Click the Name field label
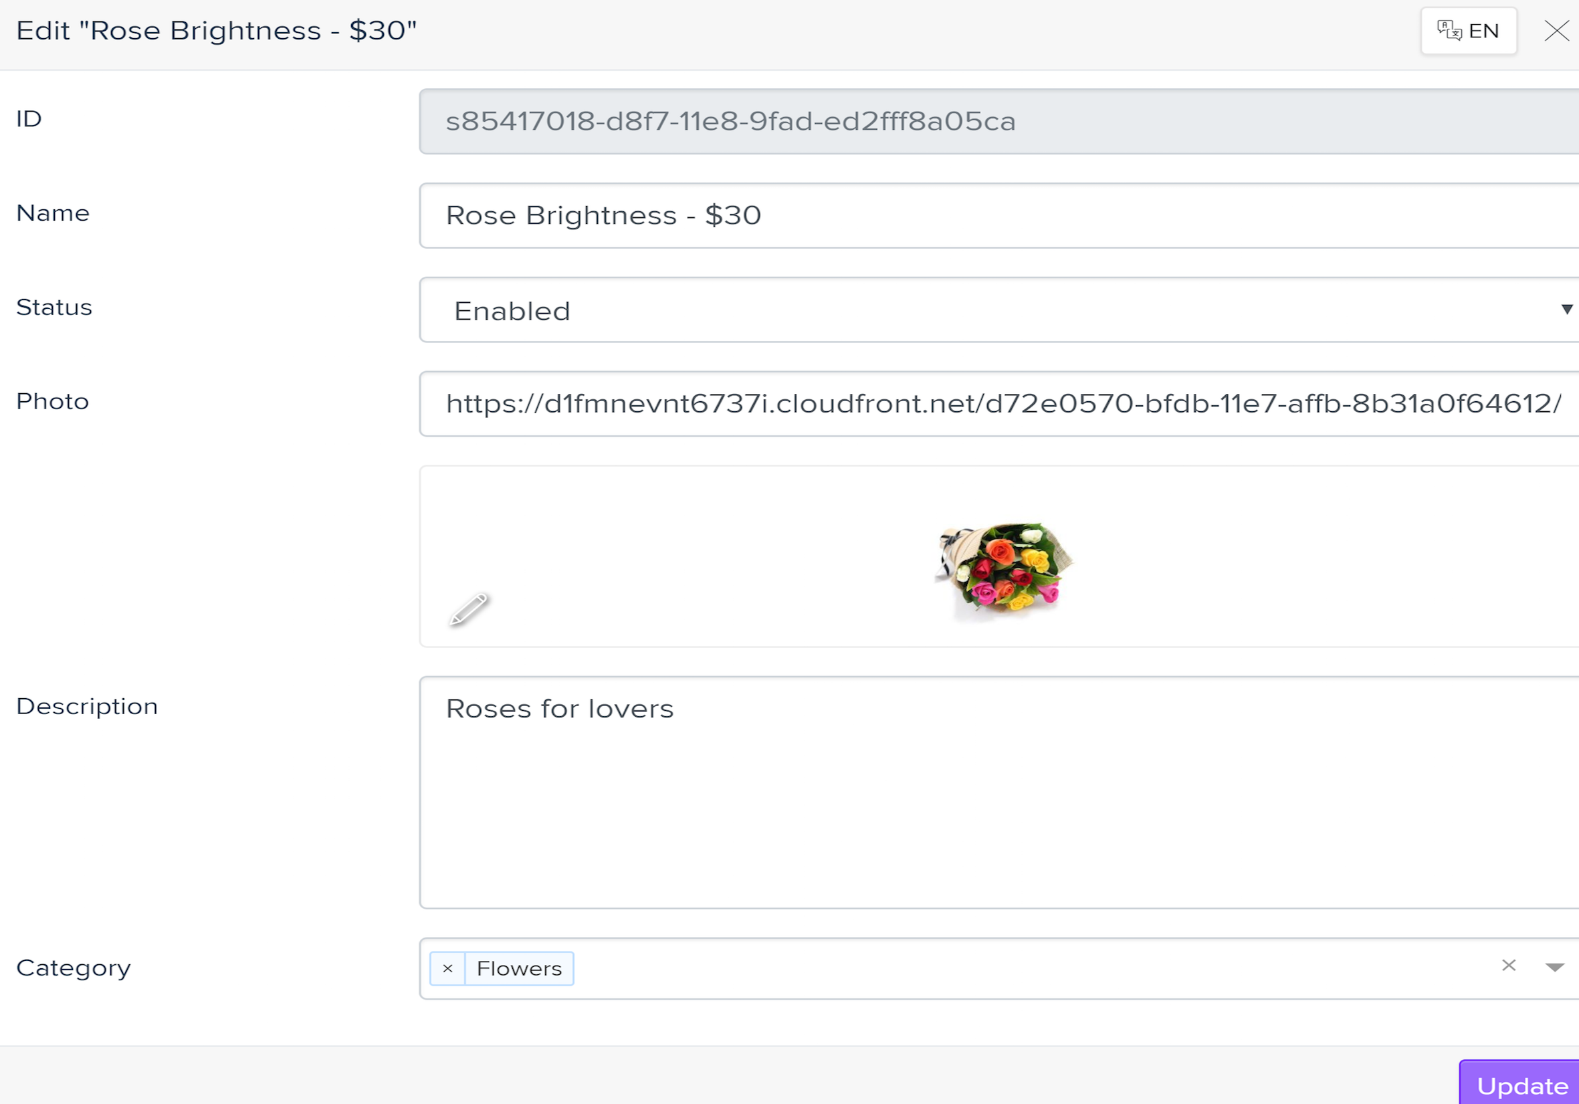 pyautogui.click(x=53, y=213)
